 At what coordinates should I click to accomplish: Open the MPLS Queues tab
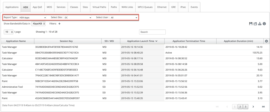[x=145, y=7]
